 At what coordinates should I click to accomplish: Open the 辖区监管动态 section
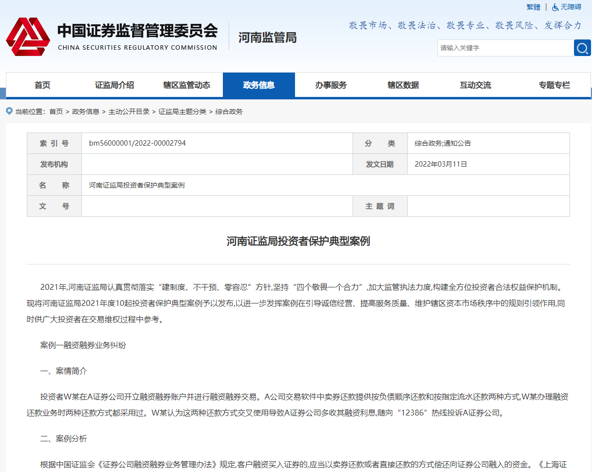187,84
